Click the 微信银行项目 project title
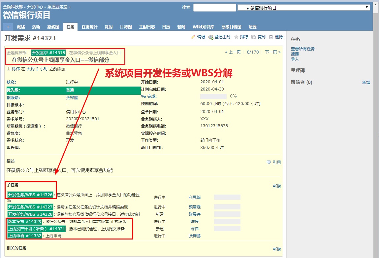The image size is (379, 258). tap(27, 15)
